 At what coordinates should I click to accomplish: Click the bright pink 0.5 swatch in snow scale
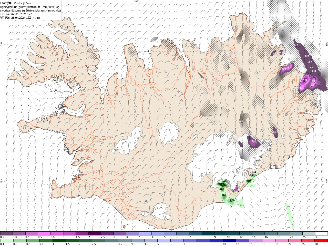coord(44,233)
